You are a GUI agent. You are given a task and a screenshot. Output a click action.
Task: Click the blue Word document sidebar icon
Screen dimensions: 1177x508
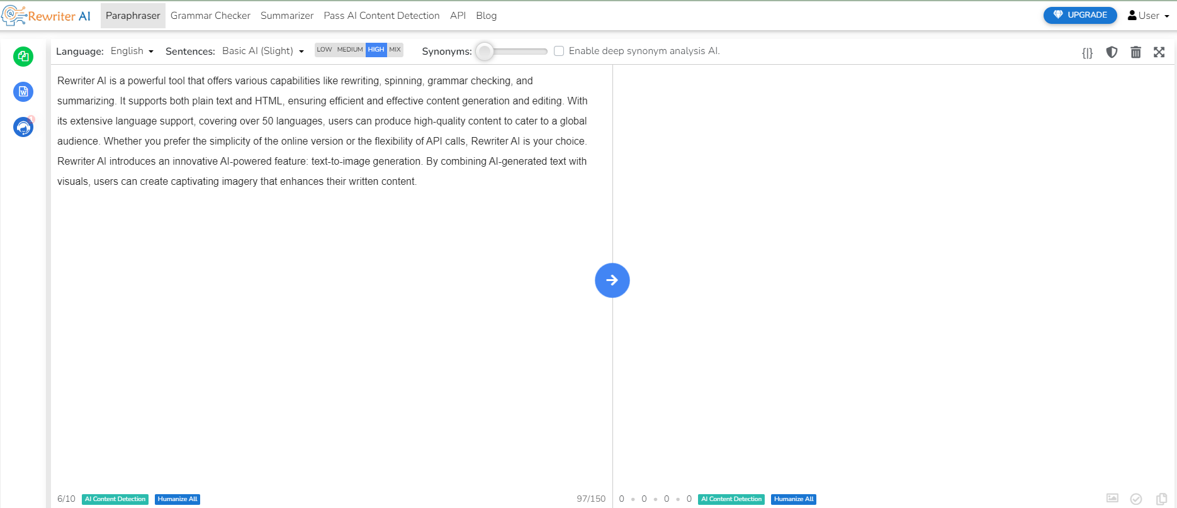[23, 92]
